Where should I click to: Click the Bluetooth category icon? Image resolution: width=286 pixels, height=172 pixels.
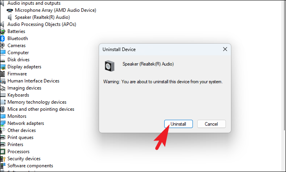[x=2, y=38]
